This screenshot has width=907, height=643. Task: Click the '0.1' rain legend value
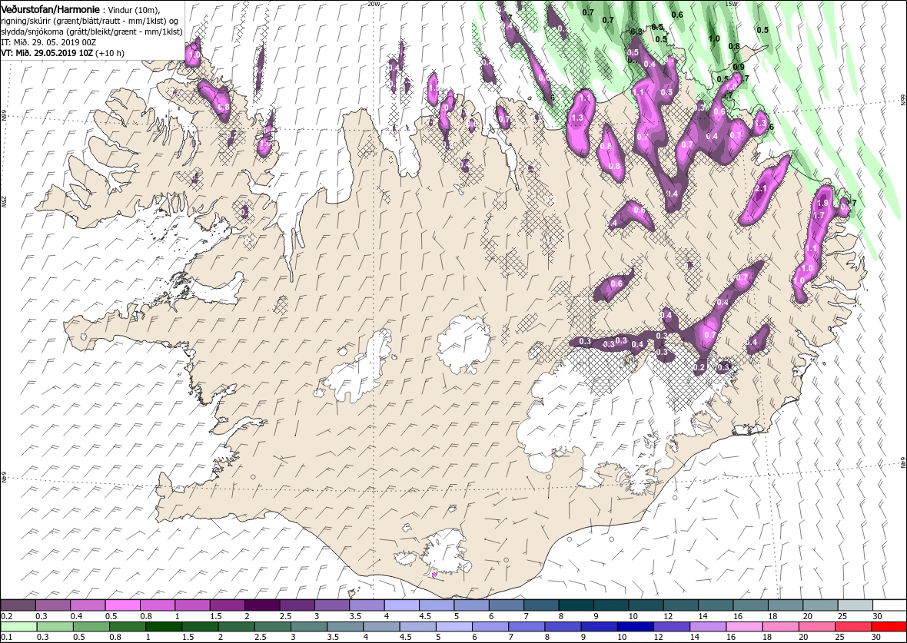[6, 637]
